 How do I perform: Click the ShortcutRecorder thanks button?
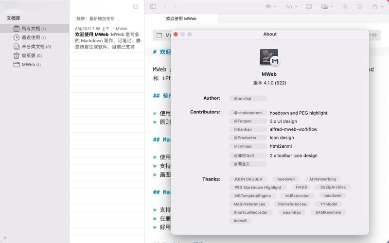click(x=250, y=212)
